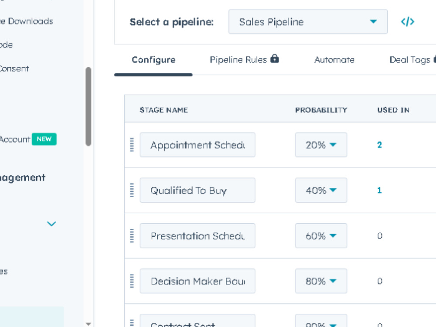Click drag handle of Presentation Scheduled row

point(132,235)
